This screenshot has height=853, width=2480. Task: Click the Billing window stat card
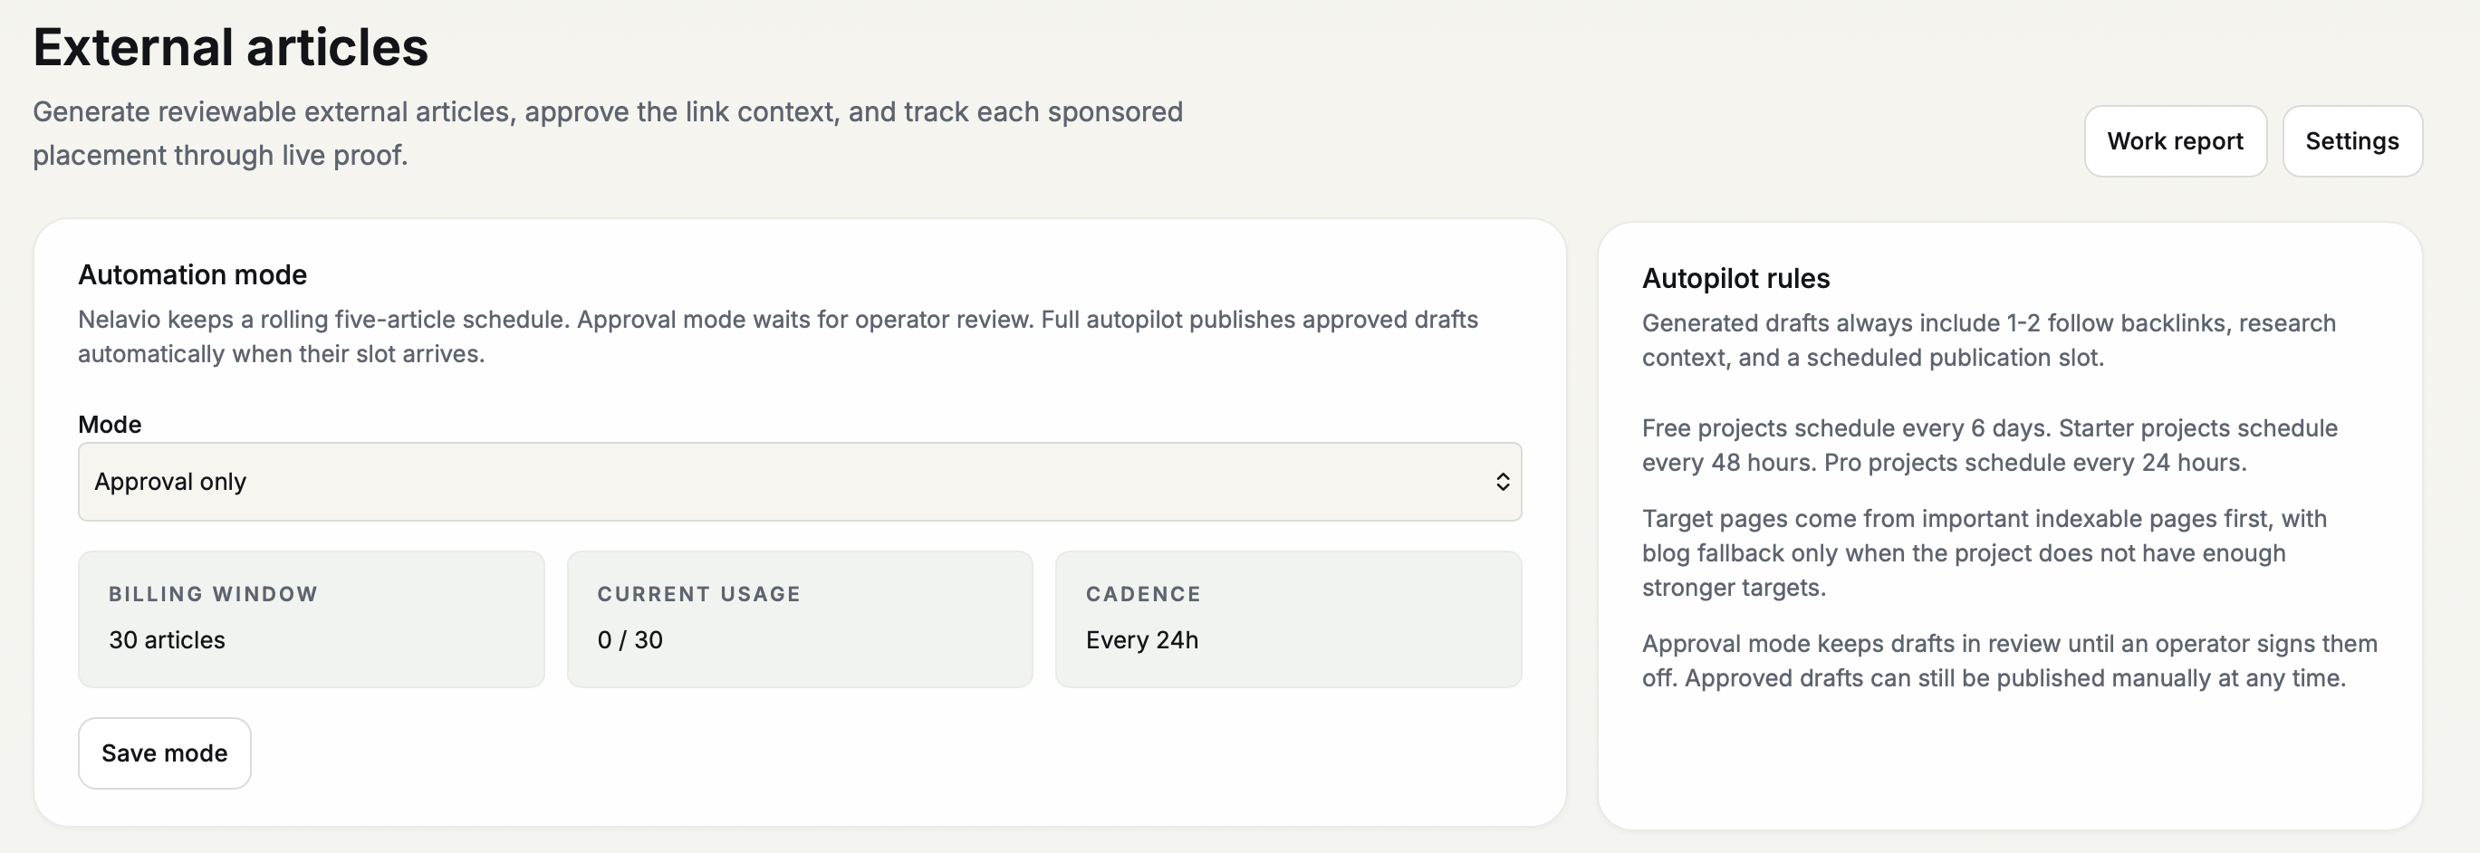(310, 619)
